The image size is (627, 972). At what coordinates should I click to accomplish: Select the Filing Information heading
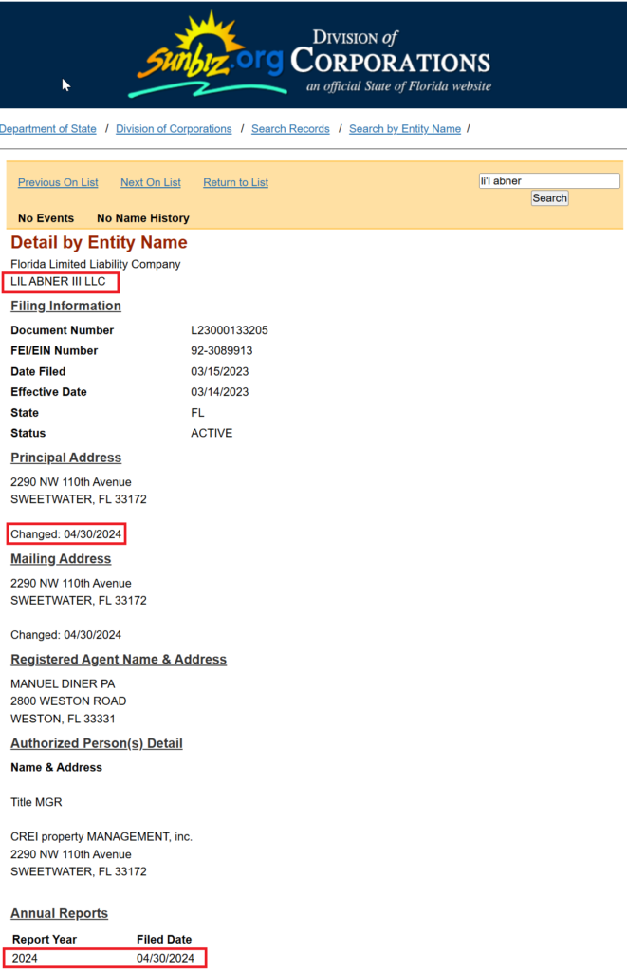pyautogui.click(x=65, y=307)
